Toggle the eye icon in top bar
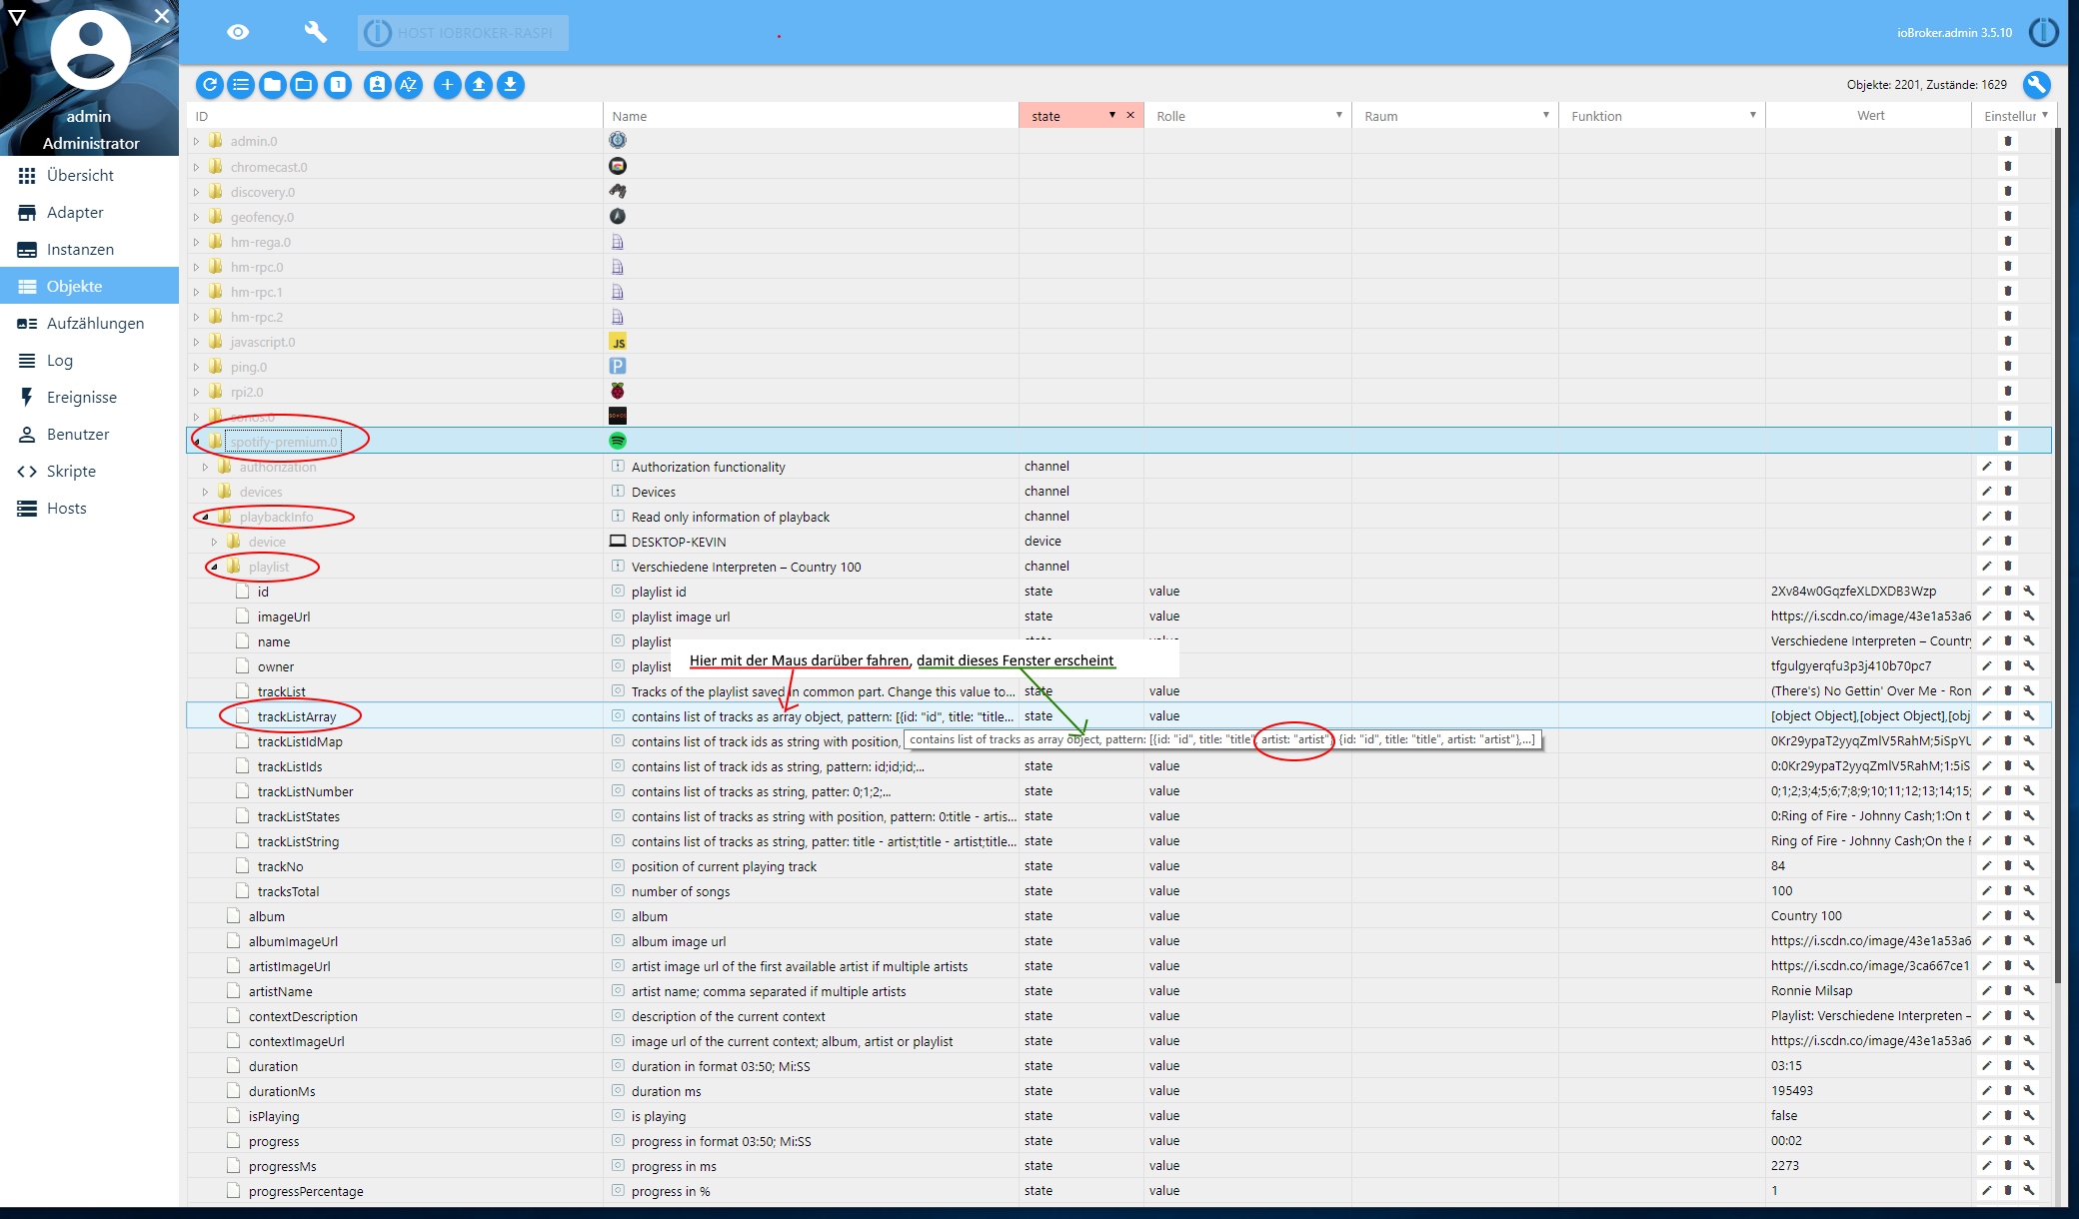Viewport: 2079px width, 1219px height. (238, 33)
